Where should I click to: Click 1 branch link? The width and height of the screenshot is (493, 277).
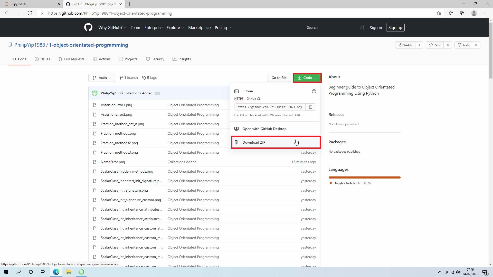tap(129, 77)
